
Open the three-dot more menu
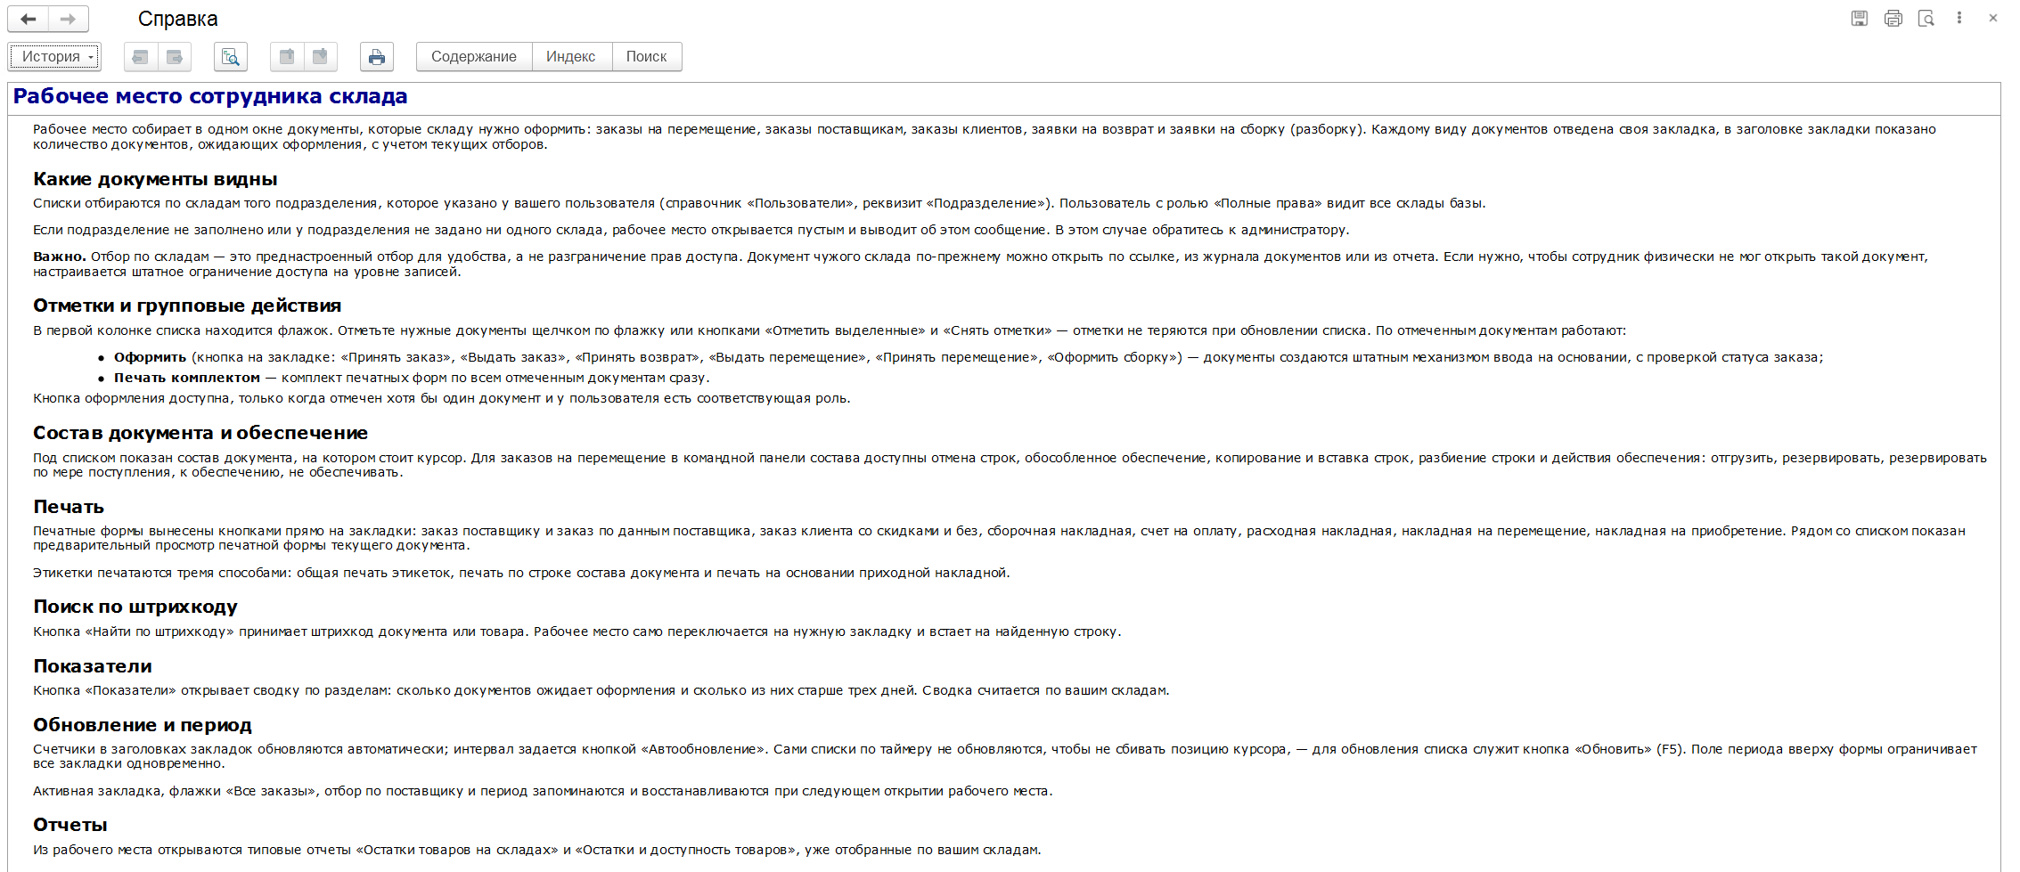pos(1959,18)
